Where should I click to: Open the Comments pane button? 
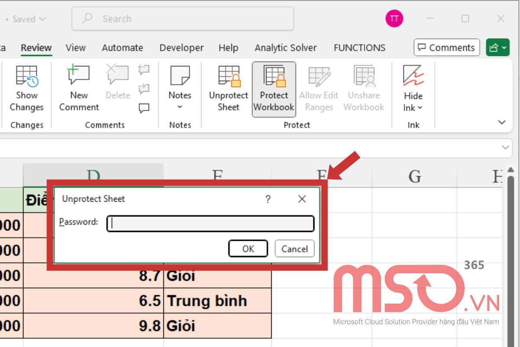pos(447,48)
